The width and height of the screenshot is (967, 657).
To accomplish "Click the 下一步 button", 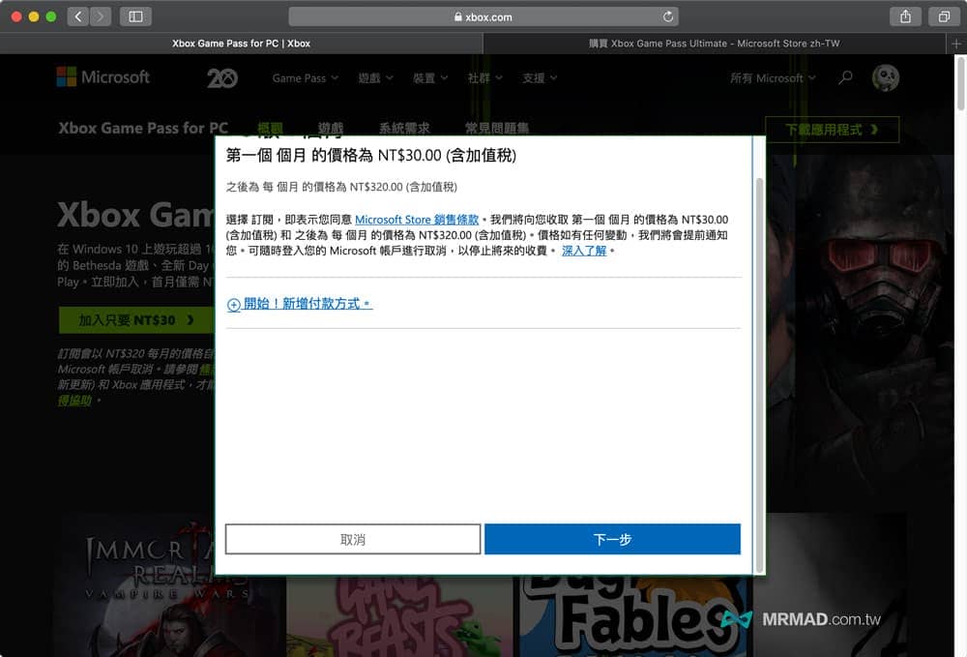I will click(x=612, y=539).
